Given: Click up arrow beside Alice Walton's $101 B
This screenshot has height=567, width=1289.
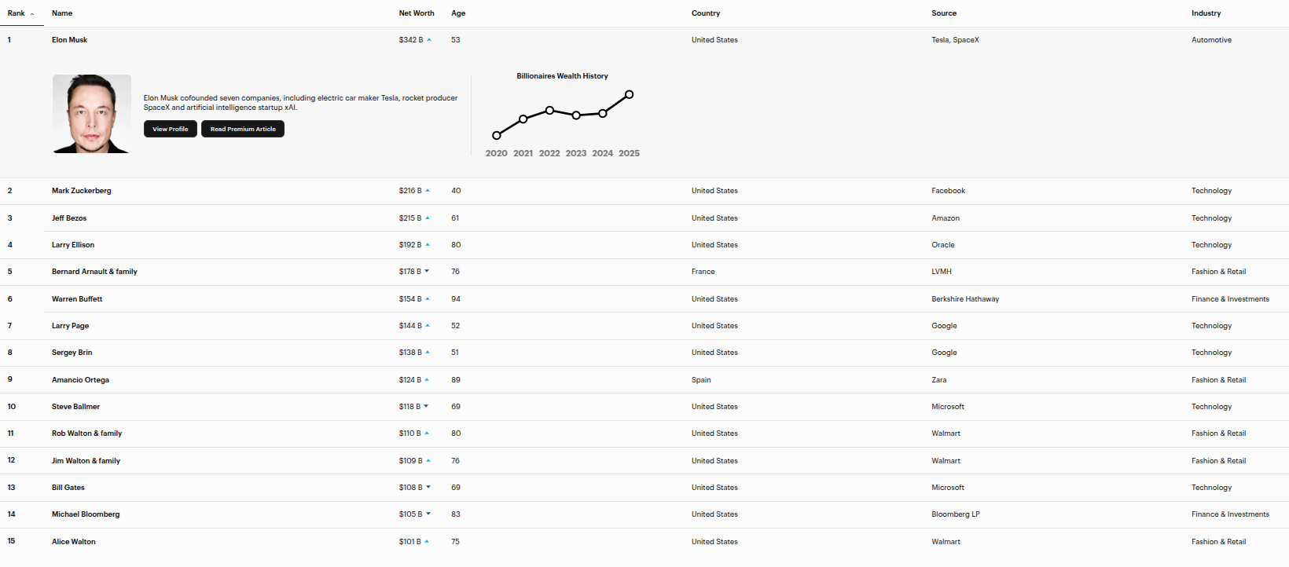Looking at the screenshot, I should click(x=427, y=542).
